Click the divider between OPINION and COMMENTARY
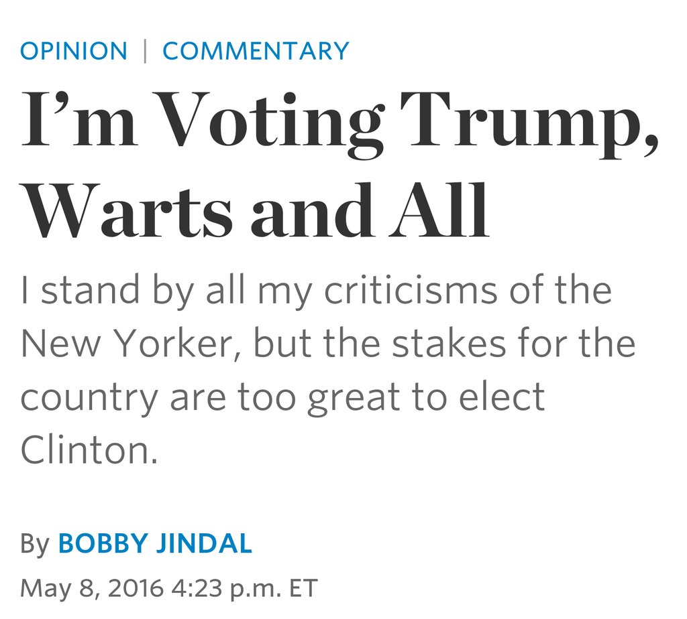 click(145, 51)
